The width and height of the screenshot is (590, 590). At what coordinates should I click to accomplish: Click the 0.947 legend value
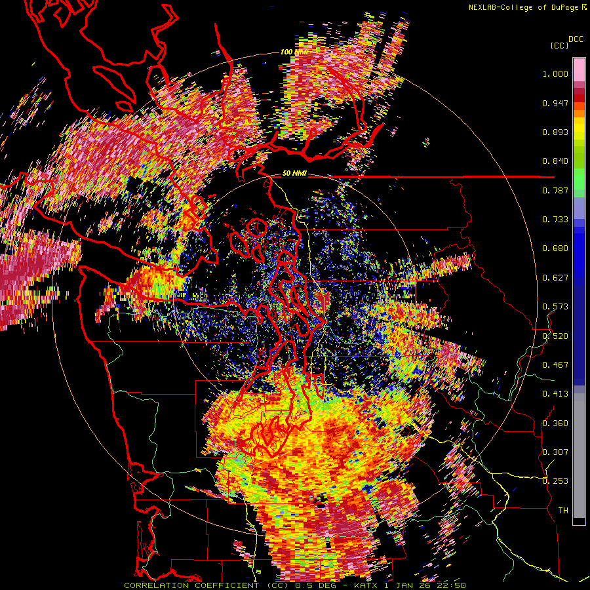pos(555,103)
